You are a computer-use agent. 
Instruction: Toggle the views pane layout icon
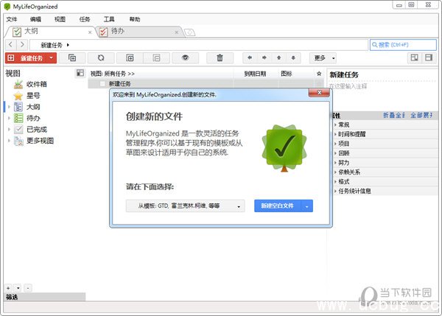pyautogui.click(x=80, y=74)
